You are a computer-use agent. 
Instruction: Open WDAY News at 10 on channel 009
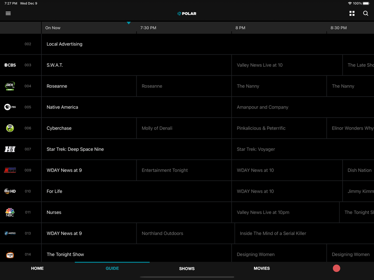coord(287,170)
